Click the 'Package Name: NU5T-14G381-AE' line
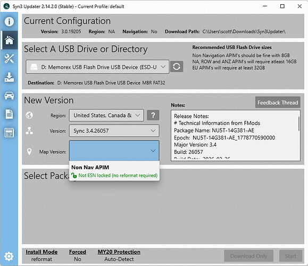Viewport: 308px width, 266px height. [214, 130]
